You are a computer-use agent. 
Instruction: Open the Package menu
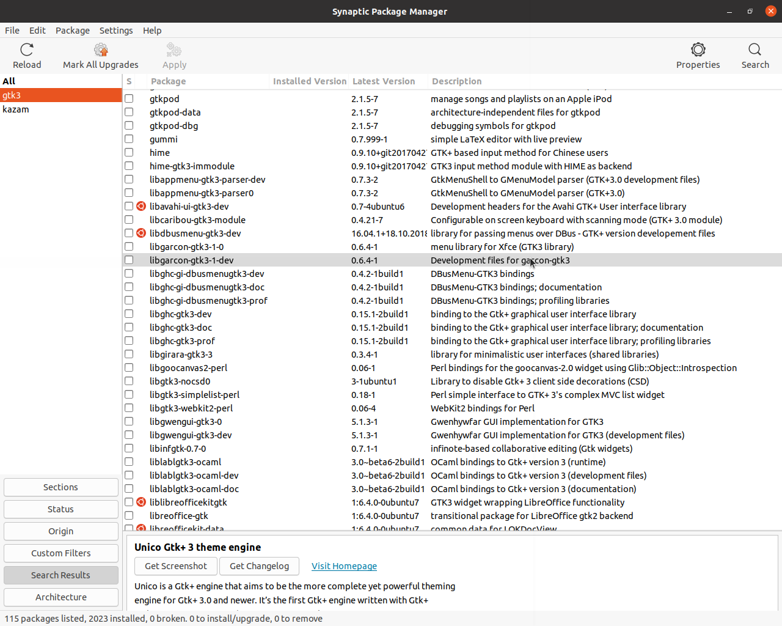click(72, 30)
